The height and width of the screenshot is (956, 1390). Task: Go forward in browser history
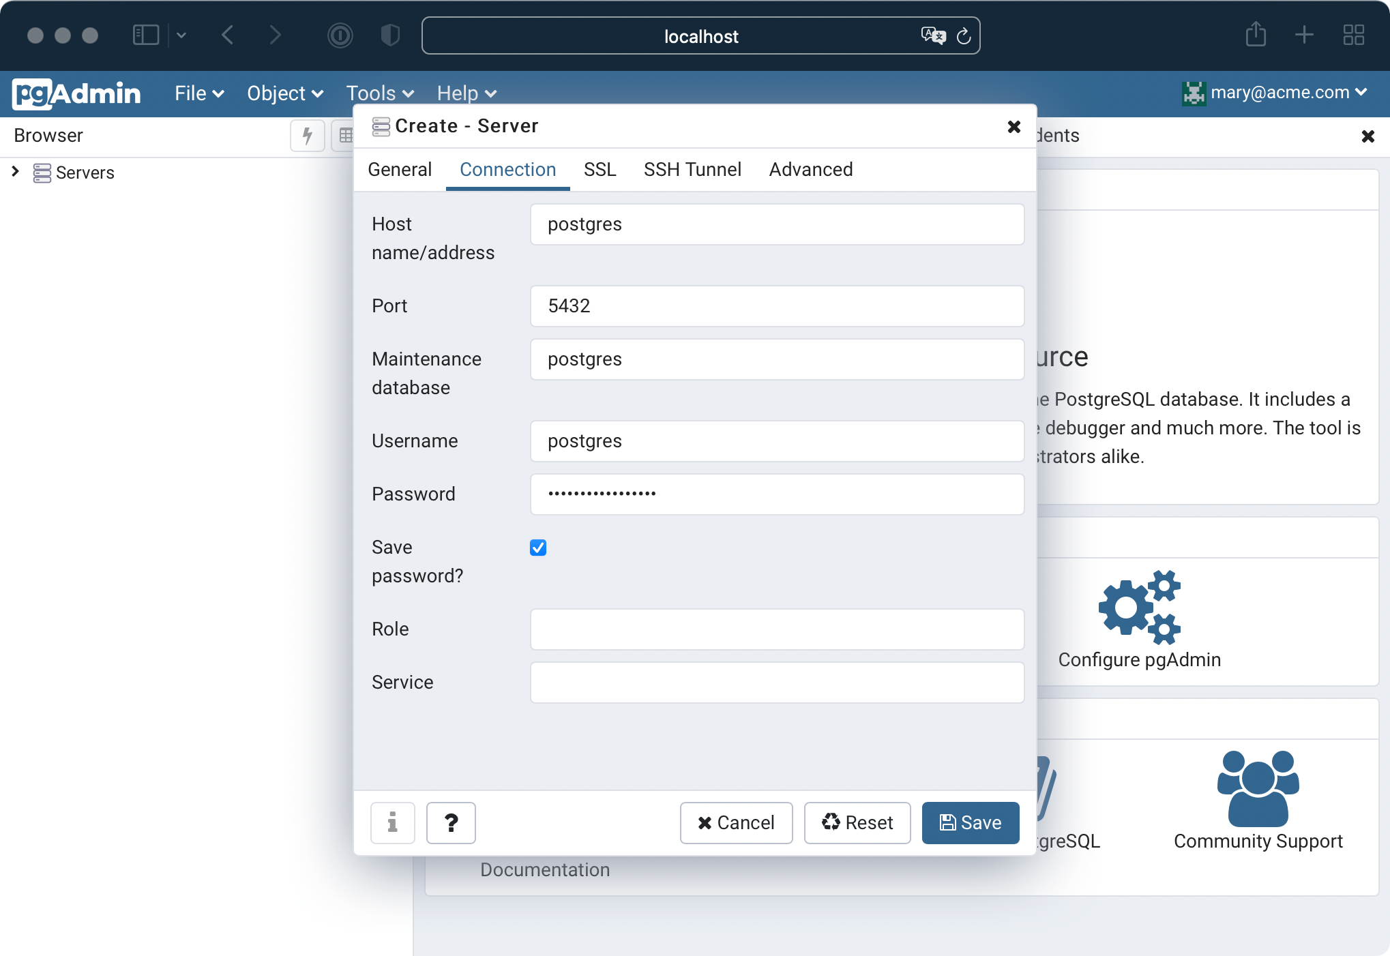click(275, 35)
